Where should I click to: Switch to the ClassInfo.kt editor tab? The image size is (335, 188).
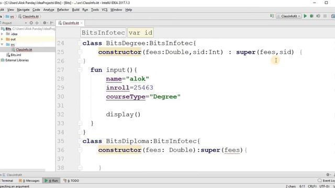71,23
